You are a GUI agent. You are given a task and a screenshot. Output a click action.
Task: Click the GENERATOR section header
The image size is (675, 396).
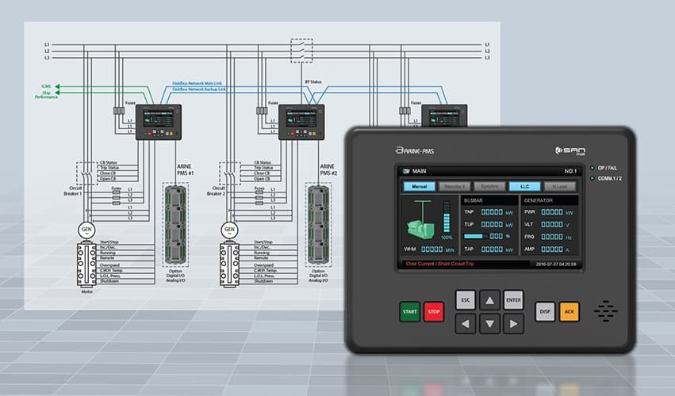tap(538, 200)
